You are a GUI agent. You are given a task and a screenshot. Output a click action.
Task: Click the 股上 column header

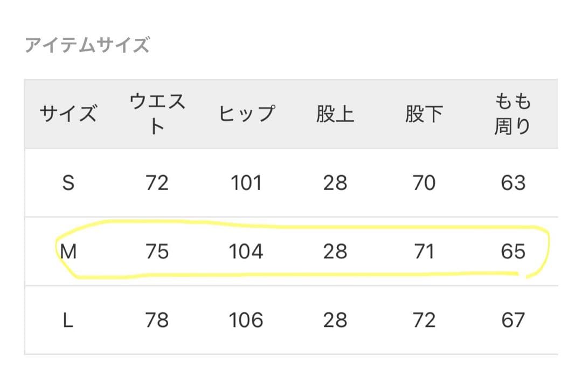(x=335, y=114)
